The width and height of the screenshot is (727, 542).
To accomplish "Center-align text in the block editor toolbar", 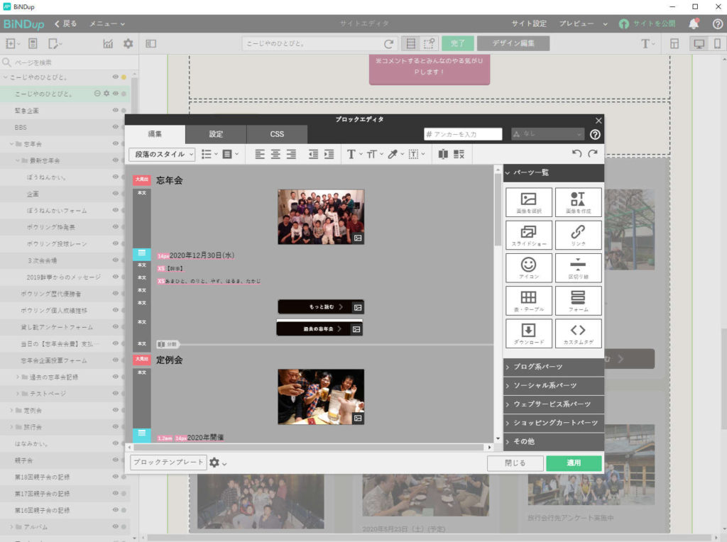I will (x=275, y=154).
